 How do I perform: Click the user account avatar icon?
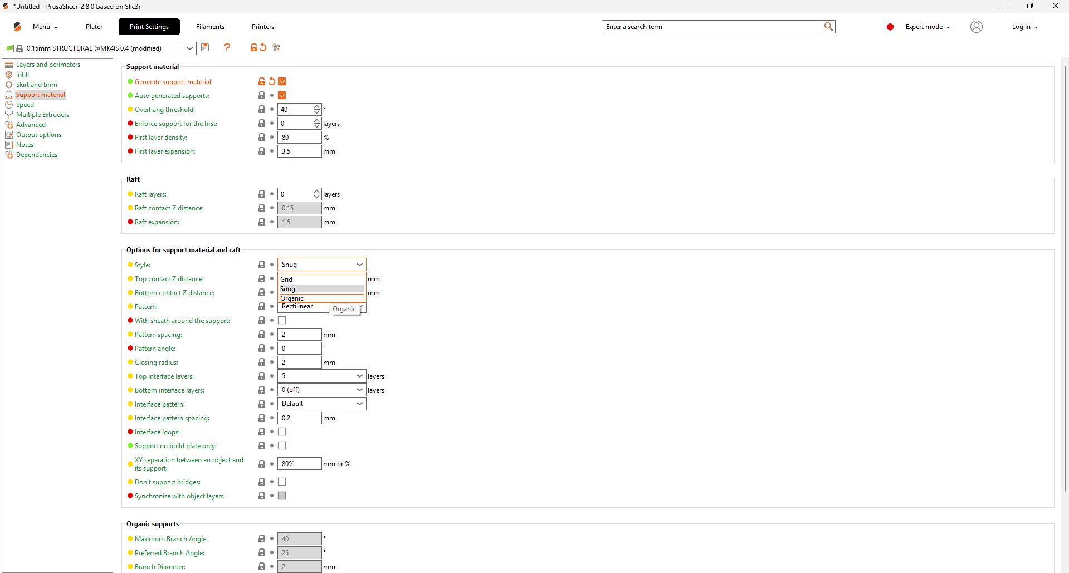click(x=976, y=27)
